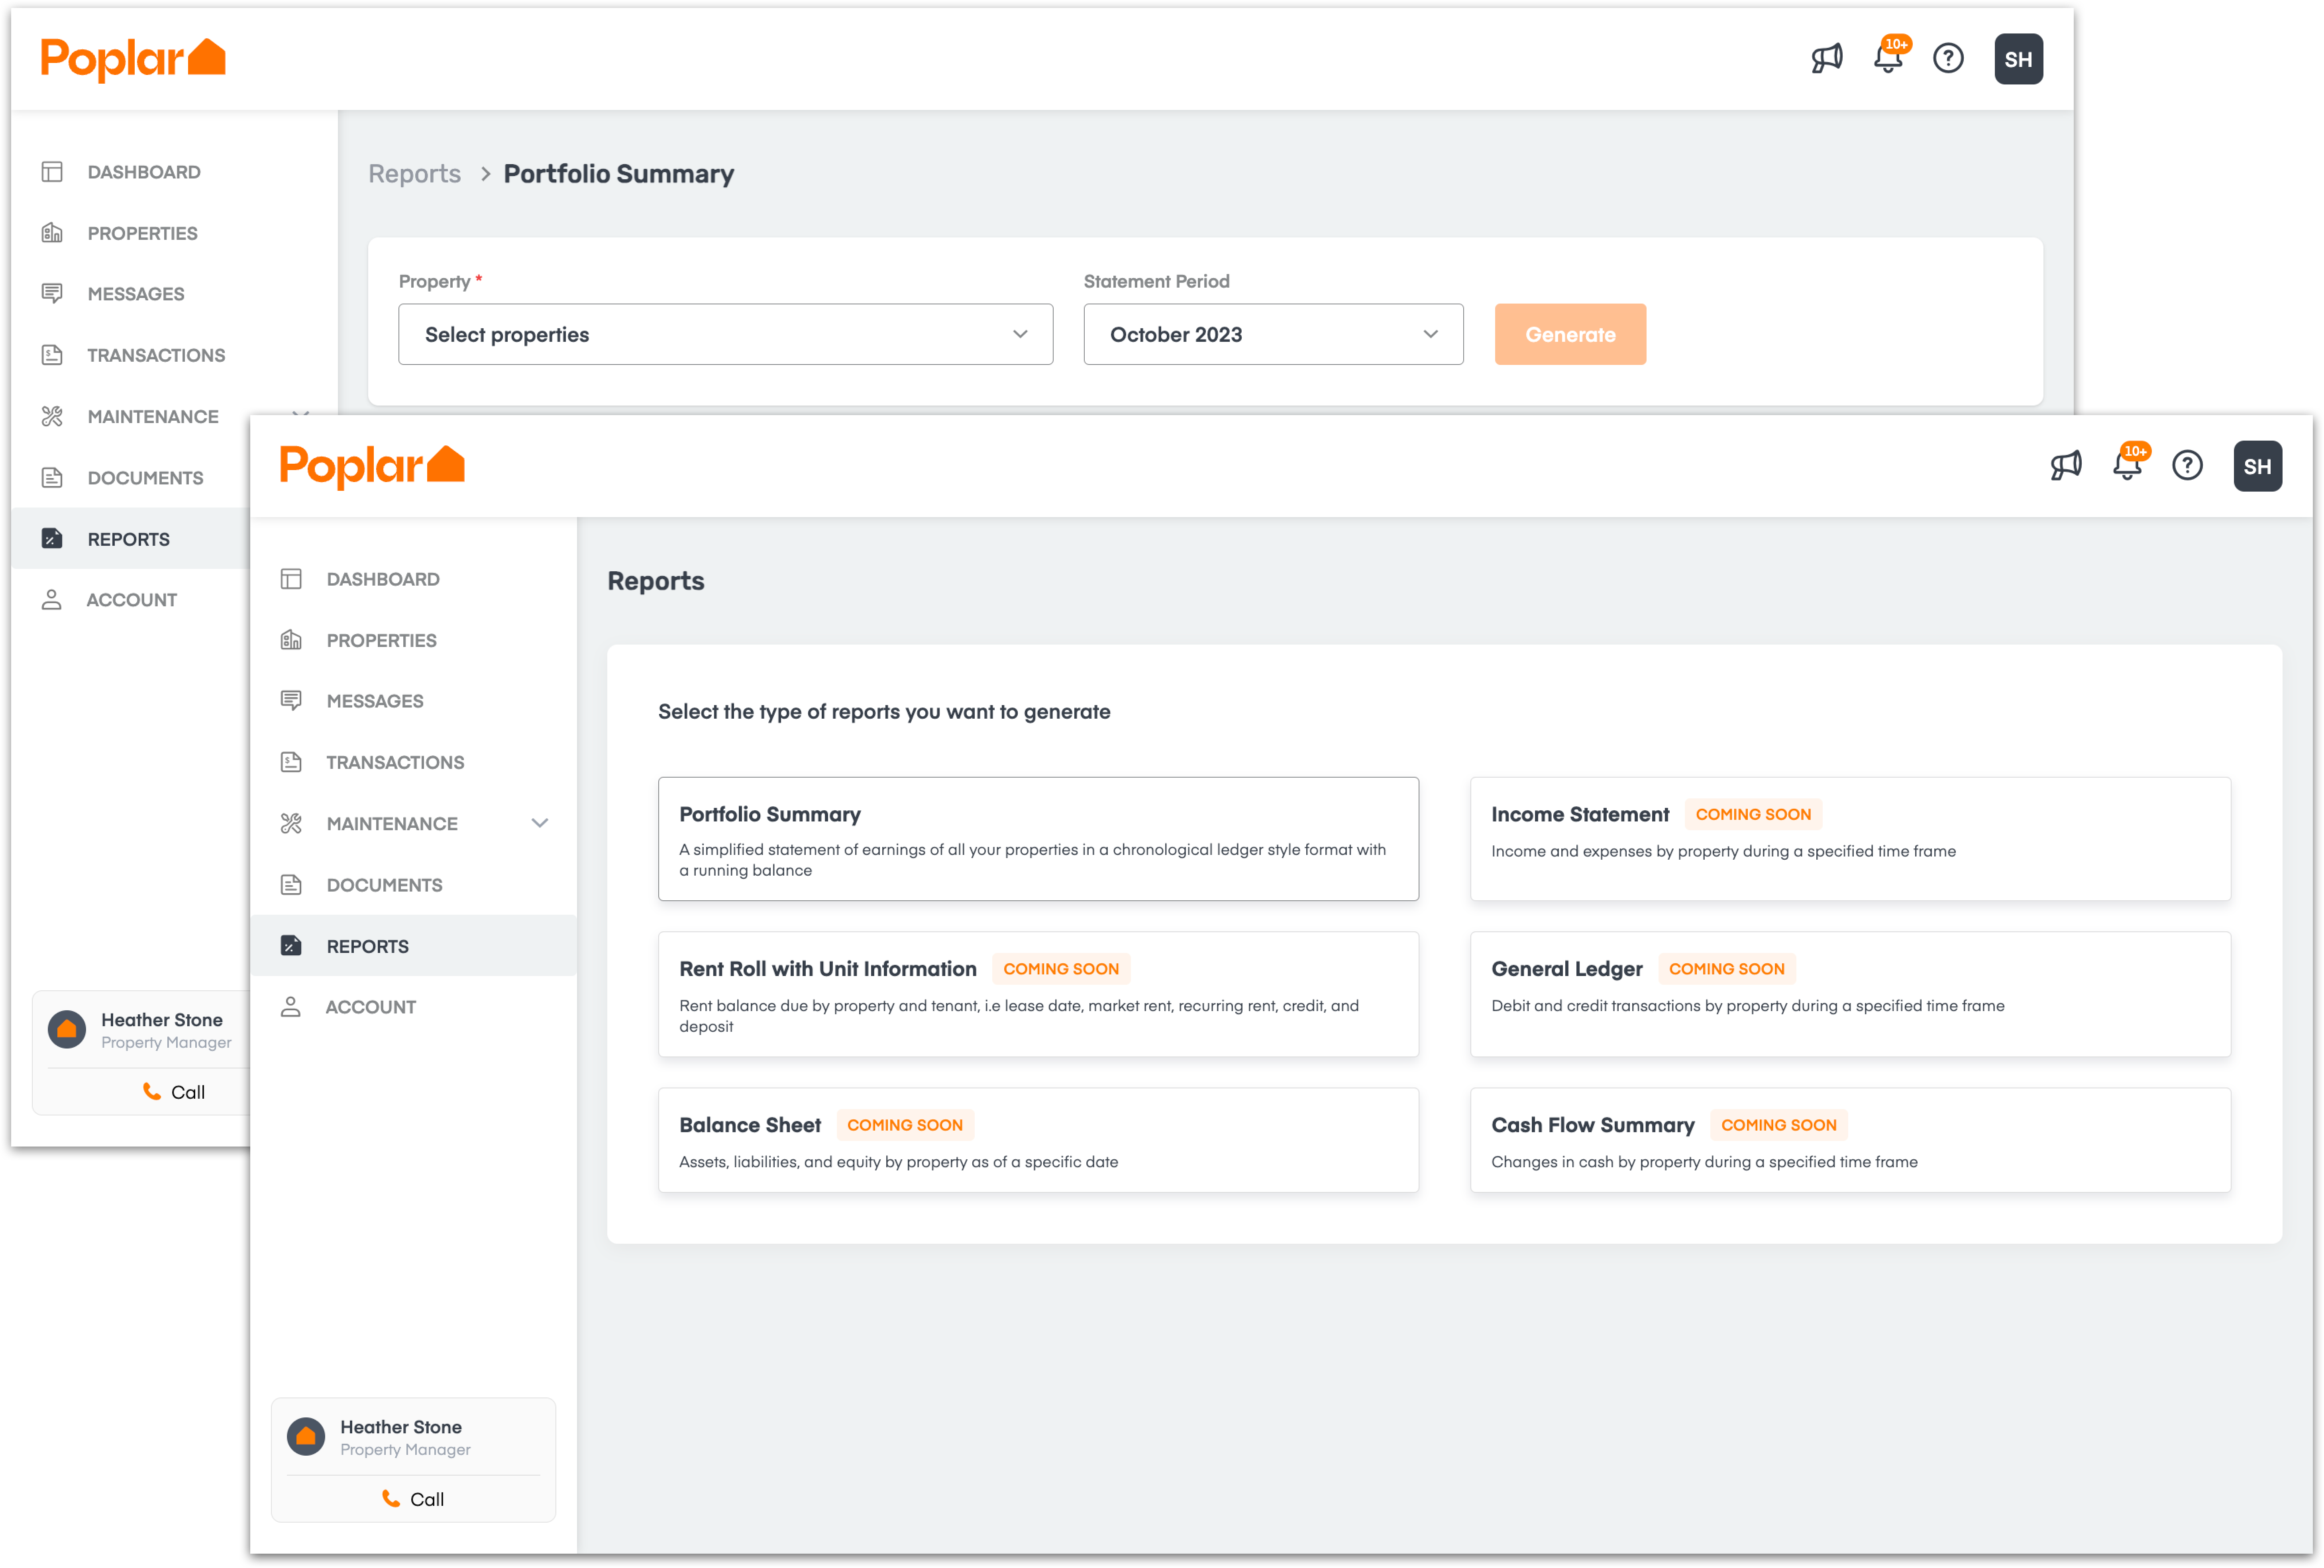This screenshot has width=2324, height=1568.
Task: Click Maintenance tools icon in the front sidebar
Action: point(291,823)
